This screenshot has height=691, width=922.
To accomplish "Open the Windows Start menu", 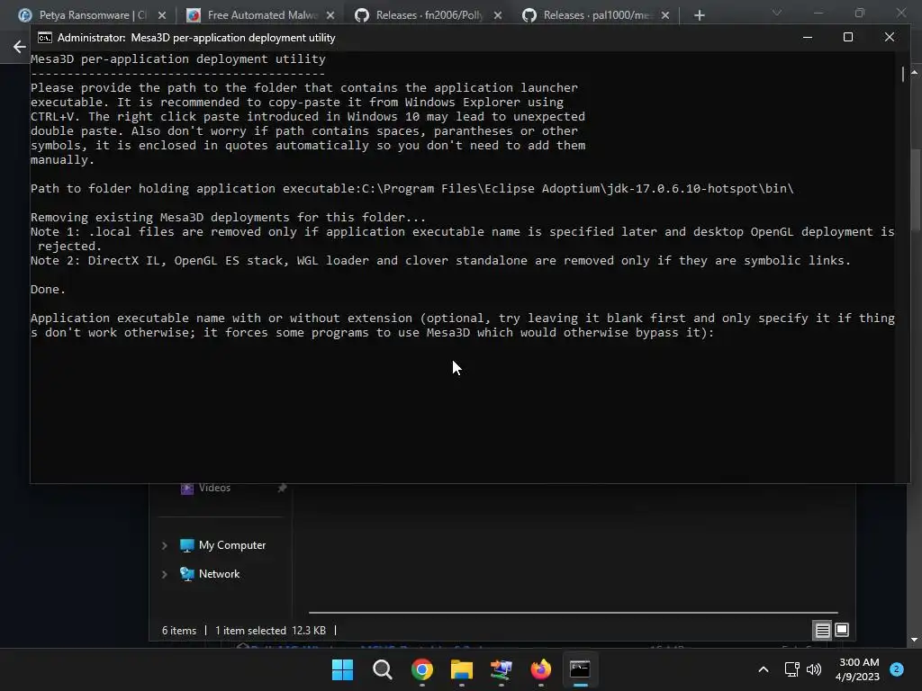I will [x=342, y=669].
